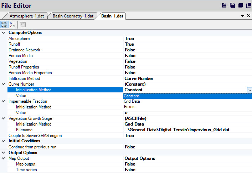Collapse the Output Options section

coord(3,153)
